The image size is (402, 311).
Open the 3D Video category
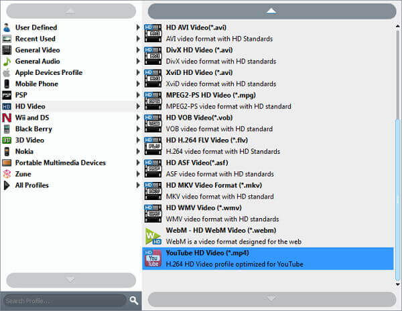(x=71, y=140)
